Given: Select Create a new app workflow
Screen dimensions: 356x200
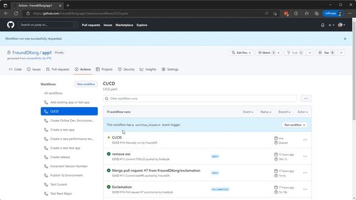Looking at the screenshot, I should tap(69, 129).
